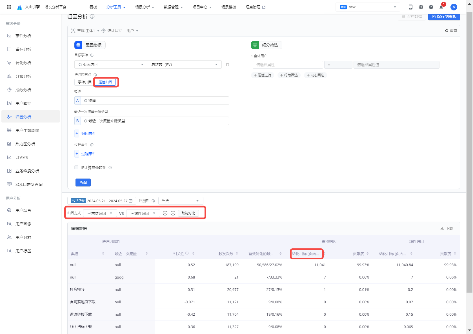Click the 动态圈选 button
Image resolution: width=473 pixels, height=334 pixels.
pyautogui.click(x=316, y=75)
